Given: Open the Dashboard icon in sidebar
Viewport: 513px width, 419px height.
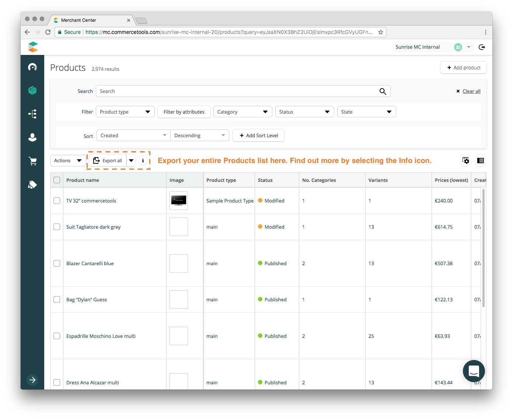Looking at the screenshot, I should 32,67.
